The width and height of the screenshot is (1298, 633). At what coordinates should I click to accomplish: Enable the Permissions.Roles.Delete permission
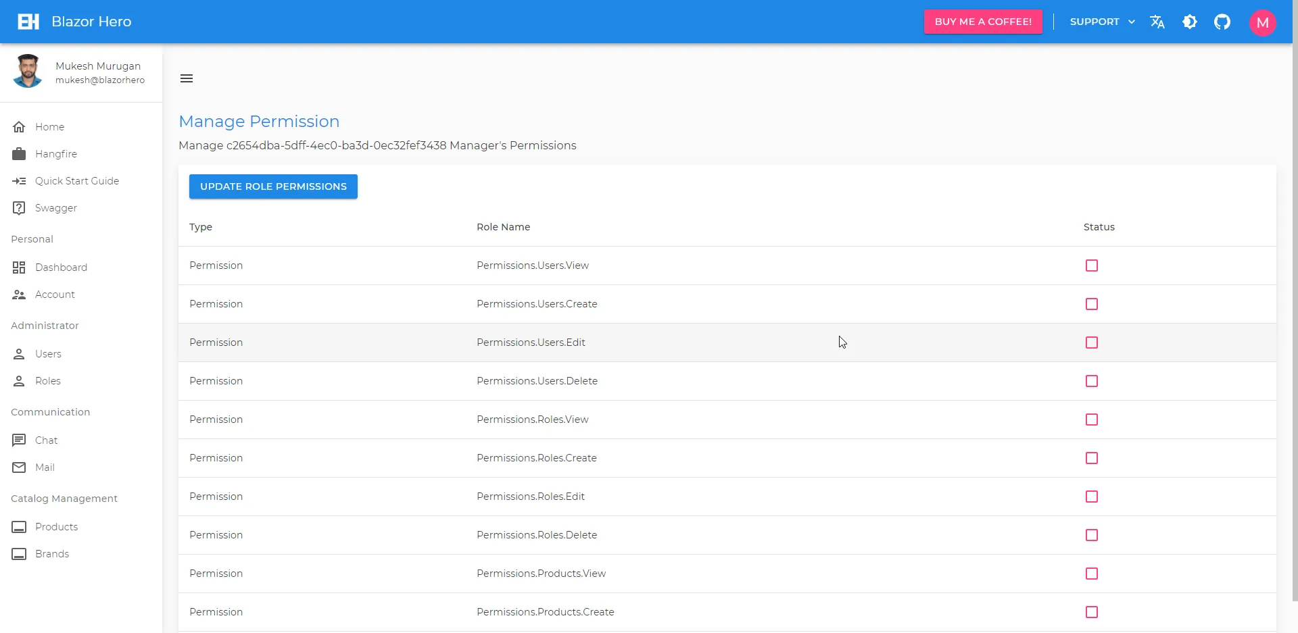[1092, 534]
